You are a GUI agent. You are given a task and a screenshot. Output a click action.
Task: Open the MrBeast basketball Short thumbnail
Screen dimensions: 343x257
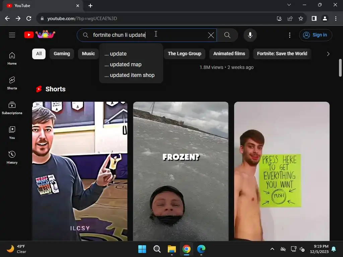coord(80,171)
